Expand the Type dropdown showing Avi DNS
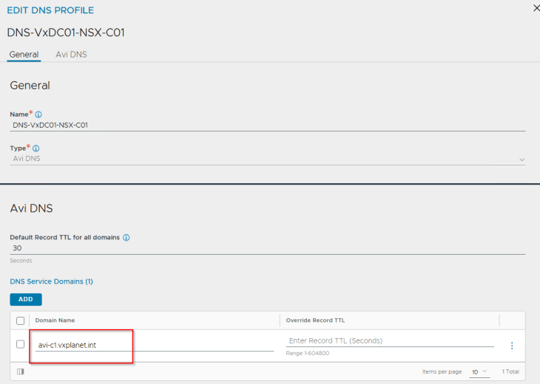This screenshot has height=384, width=540. 266,160
